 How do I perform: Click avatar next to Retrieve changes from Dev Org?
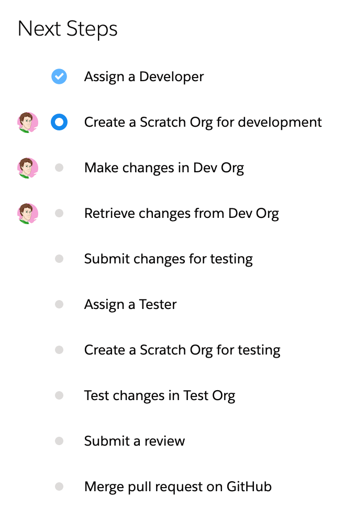(x=27, y=214)
